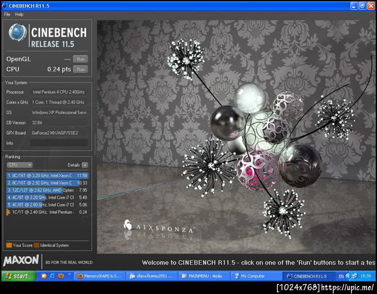Expand the quick launch chevron
Screen dimensions: 377x294
(x=70, y=275)
